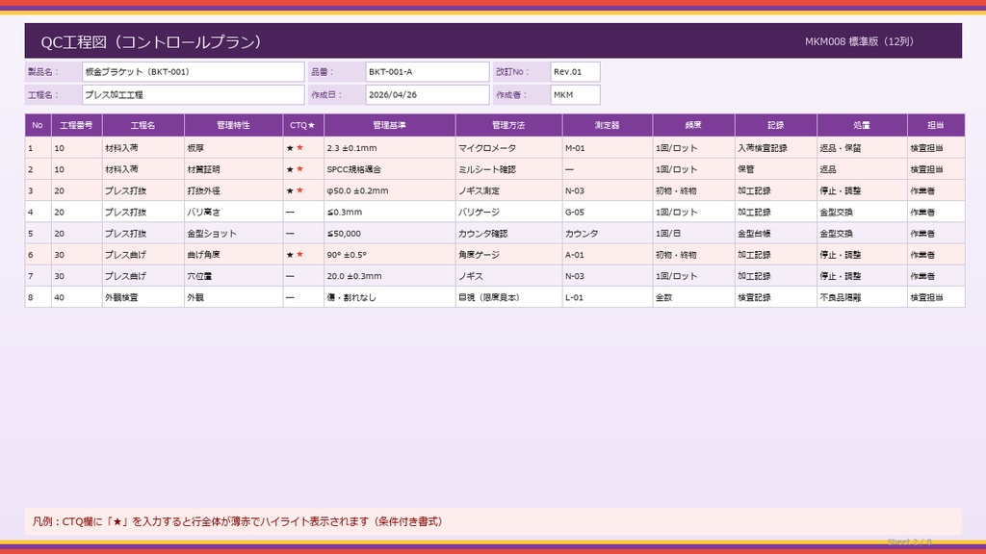Screen dimensions: 986x554
Task: Select the 改訂No field Rev.01
Action: [575, 71]
